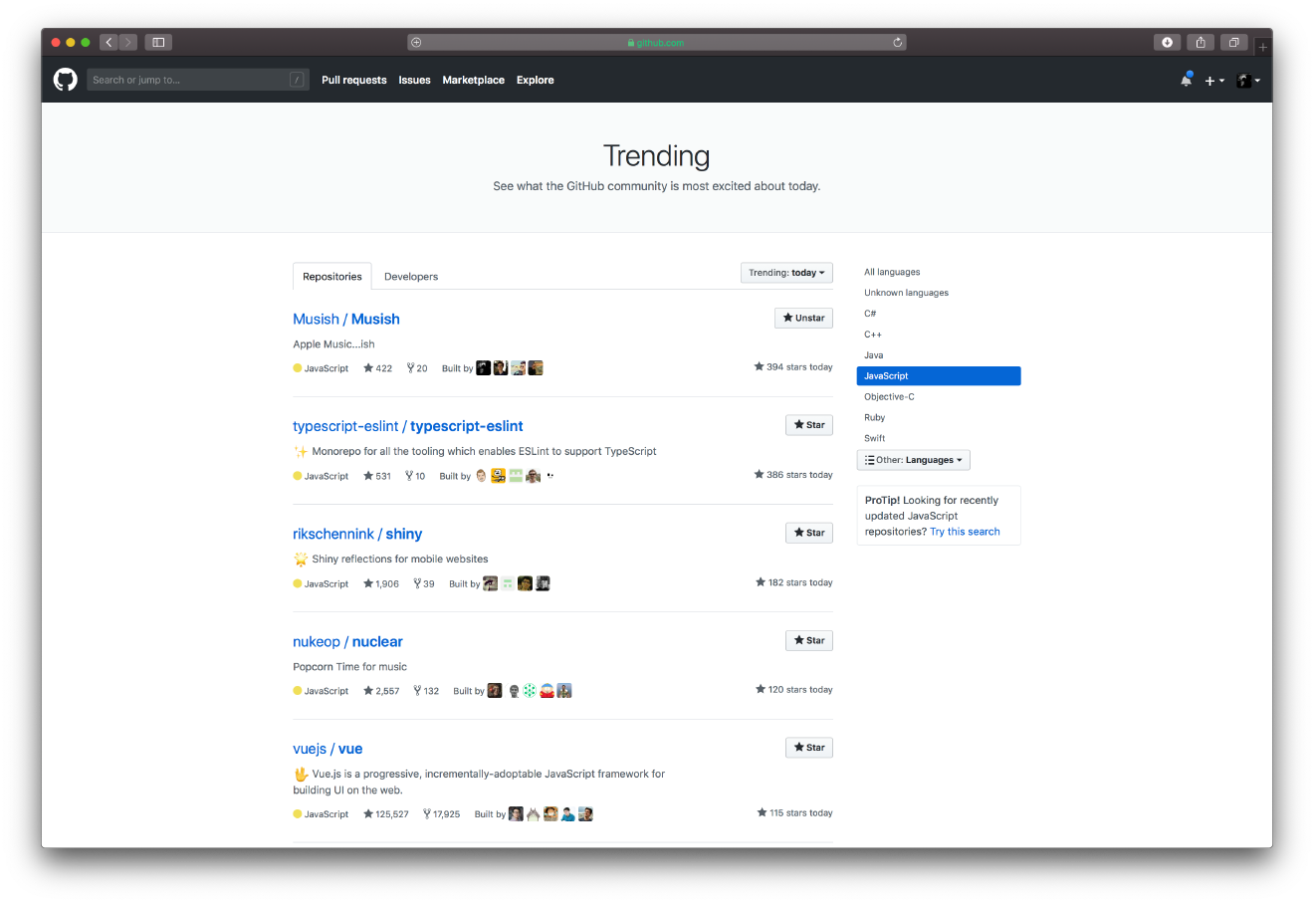Unstar the Musish repository
The width and height of the screenshot is (1314, 903).
[803, 318]
